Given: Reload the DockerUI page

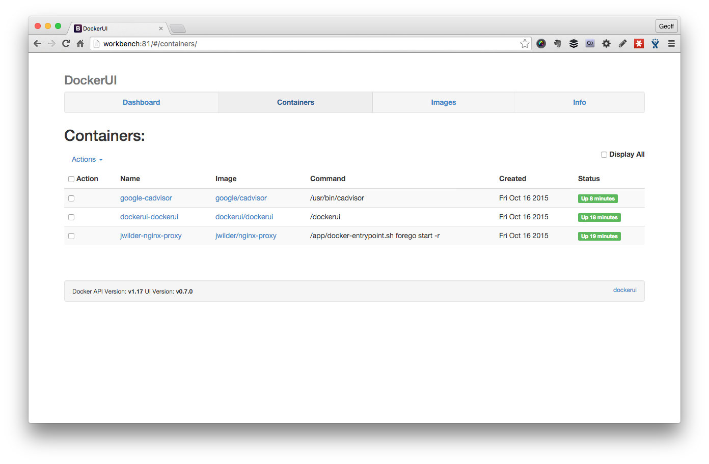Looking at the screenshot, I should tap(66, 43).
